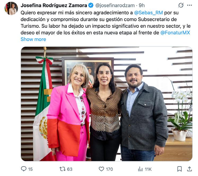
Task: Like the tweet with heart icon
Action: pyautogui.click(x=101, y=169)
